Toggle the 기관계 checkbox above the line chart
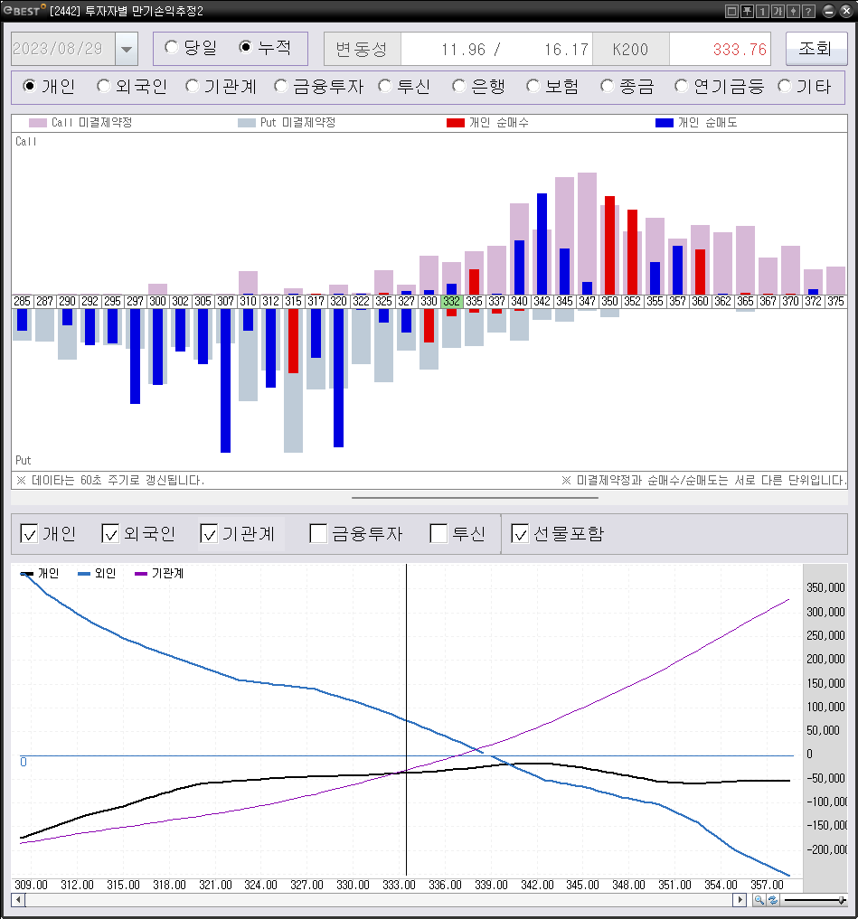Image resolution: width=858 pixels, height=919 pixels. tap(209, 534)
